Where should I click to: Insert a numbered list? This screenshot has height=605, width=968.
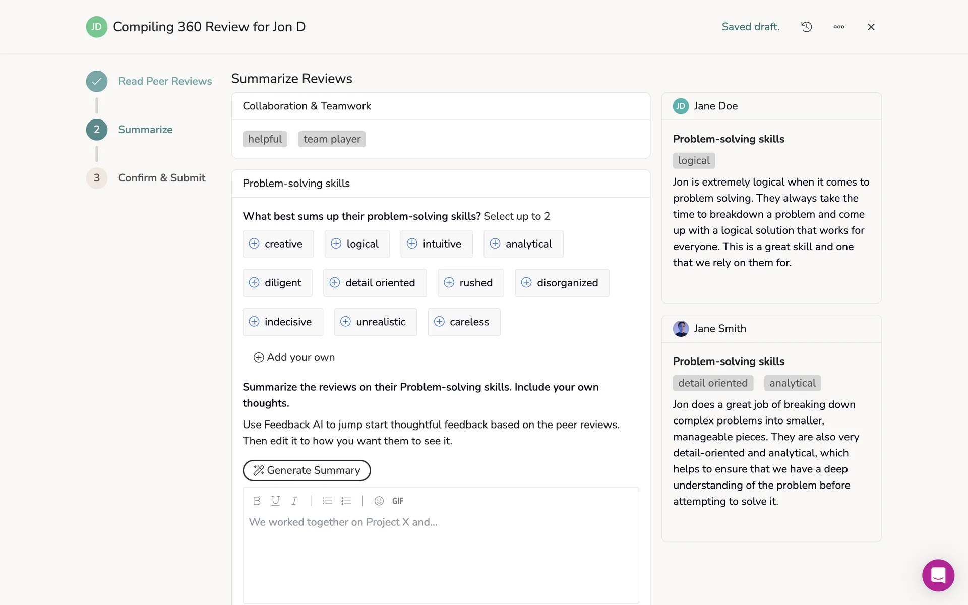click(x=346, y=501)
